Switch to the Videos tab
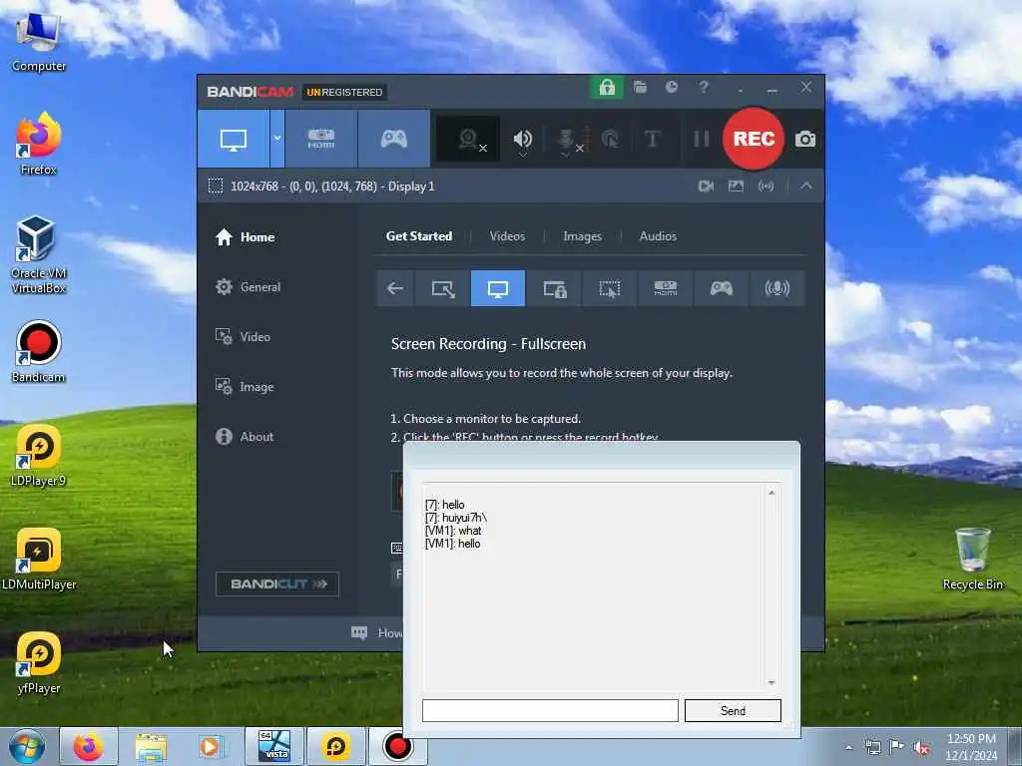The height and width of the screenshot is (766, 1022). point(507,236)
